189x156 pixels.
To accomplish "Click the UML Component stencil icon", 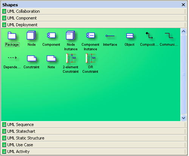I will click(4, 18).
